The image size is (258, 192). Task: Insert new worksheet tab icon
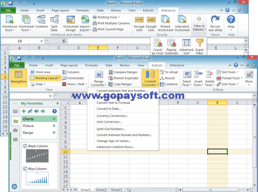[129, 190]
